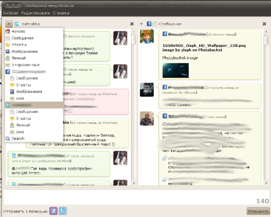
Task: Click the person icon beside Twitter account Личный
Action: 12,125
